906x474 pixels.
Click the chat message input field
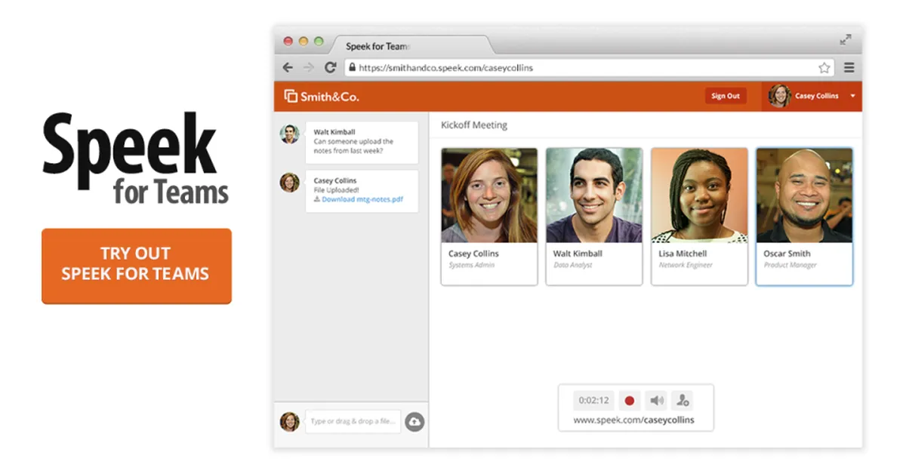(x=353, y=421)
